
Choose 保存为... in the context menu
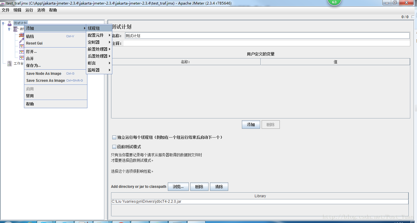tap(56, 65)
